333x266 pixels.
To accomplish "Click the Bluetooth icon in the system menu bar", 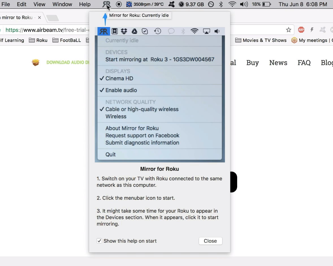I will 221,4.
